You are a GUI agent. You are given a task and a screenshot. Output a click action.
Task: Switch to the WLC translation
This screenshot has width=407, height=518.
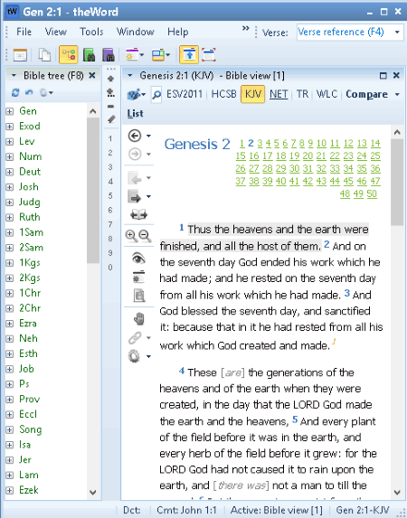click(327, 94)
